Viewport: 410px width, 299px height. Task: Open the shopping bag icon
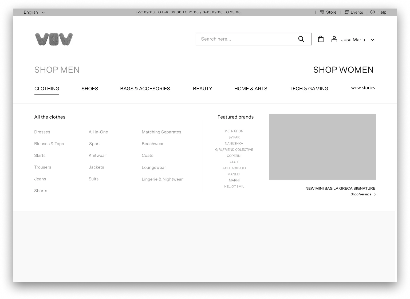coord(321,39)
